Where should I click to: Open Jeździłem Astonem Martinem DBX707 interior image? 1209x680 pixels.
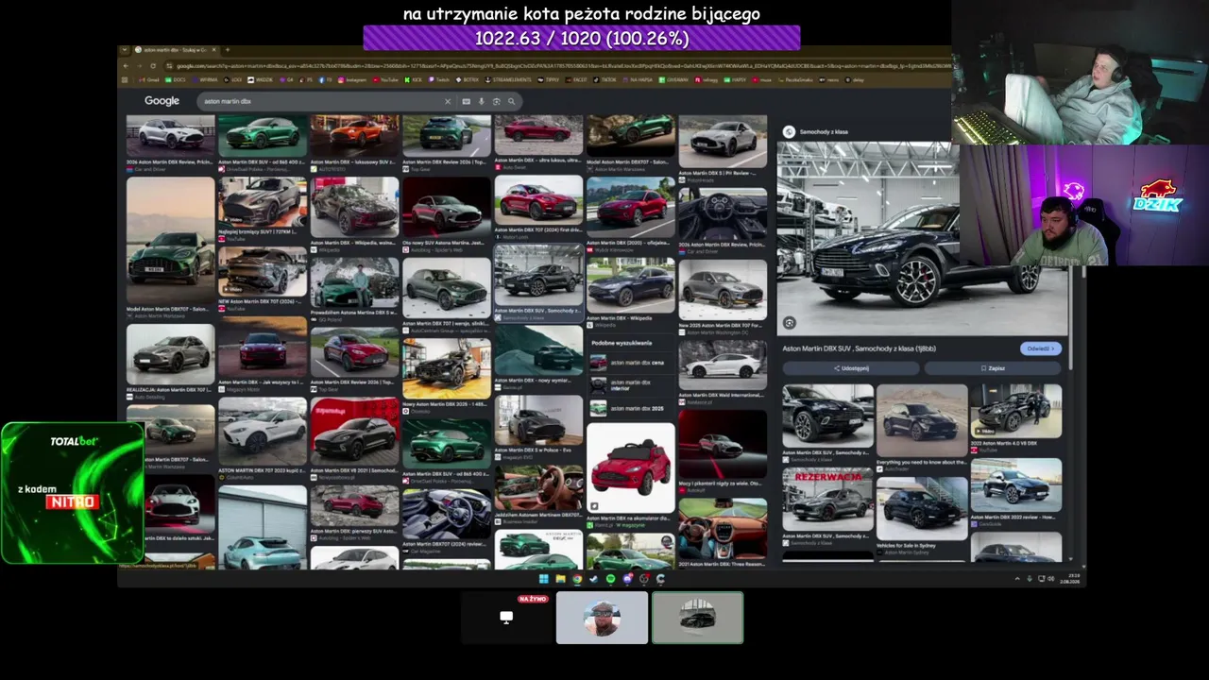538,486
